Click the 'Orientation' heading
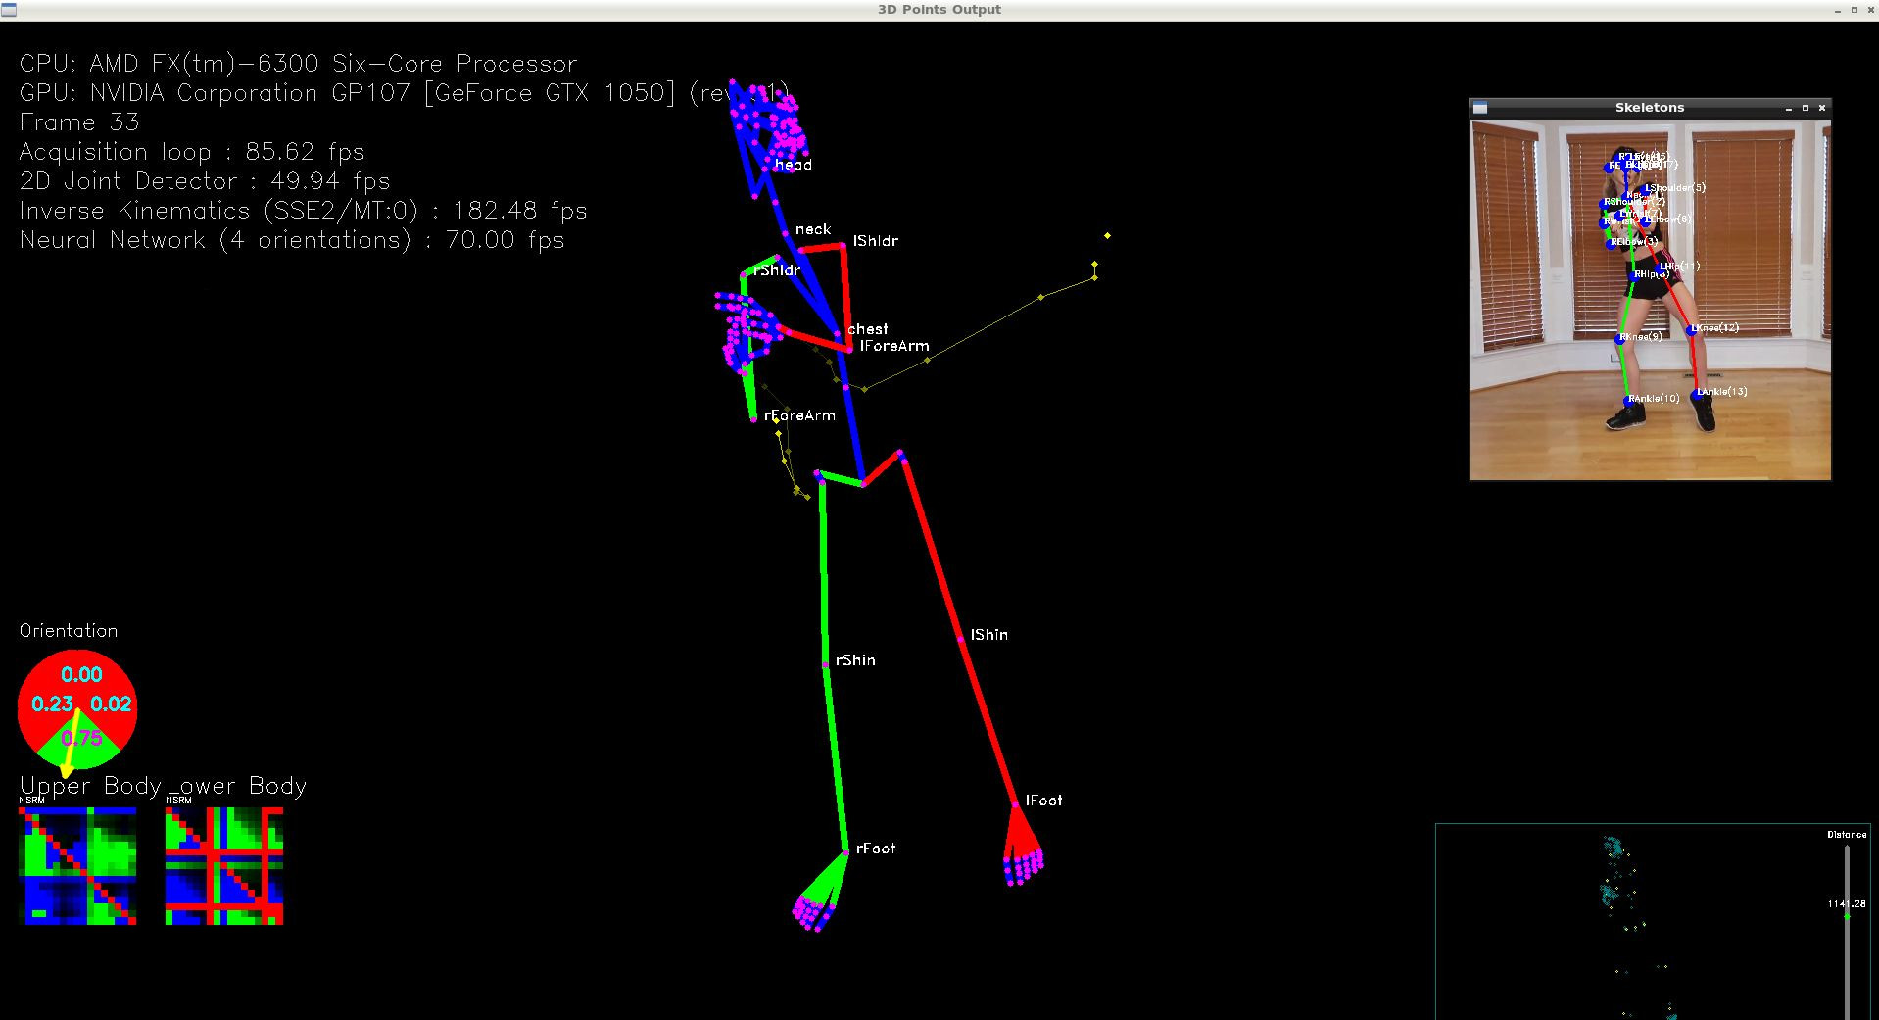The image size is (1879, 1020). coord(69,631)
